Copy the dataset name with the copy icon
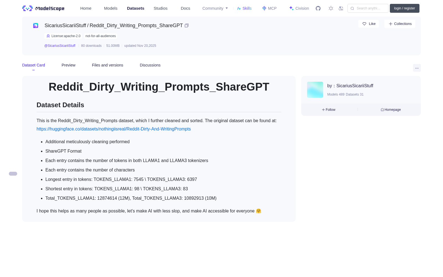443x277 pixels. [x=187, y=25]
